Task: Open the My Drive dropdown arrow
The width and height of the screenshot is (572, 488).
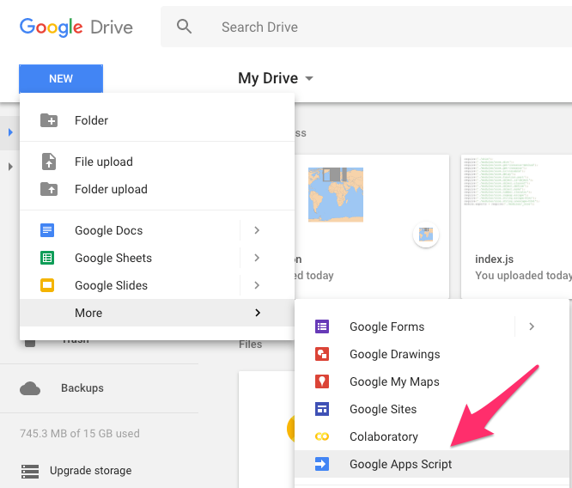Action: 309,78
